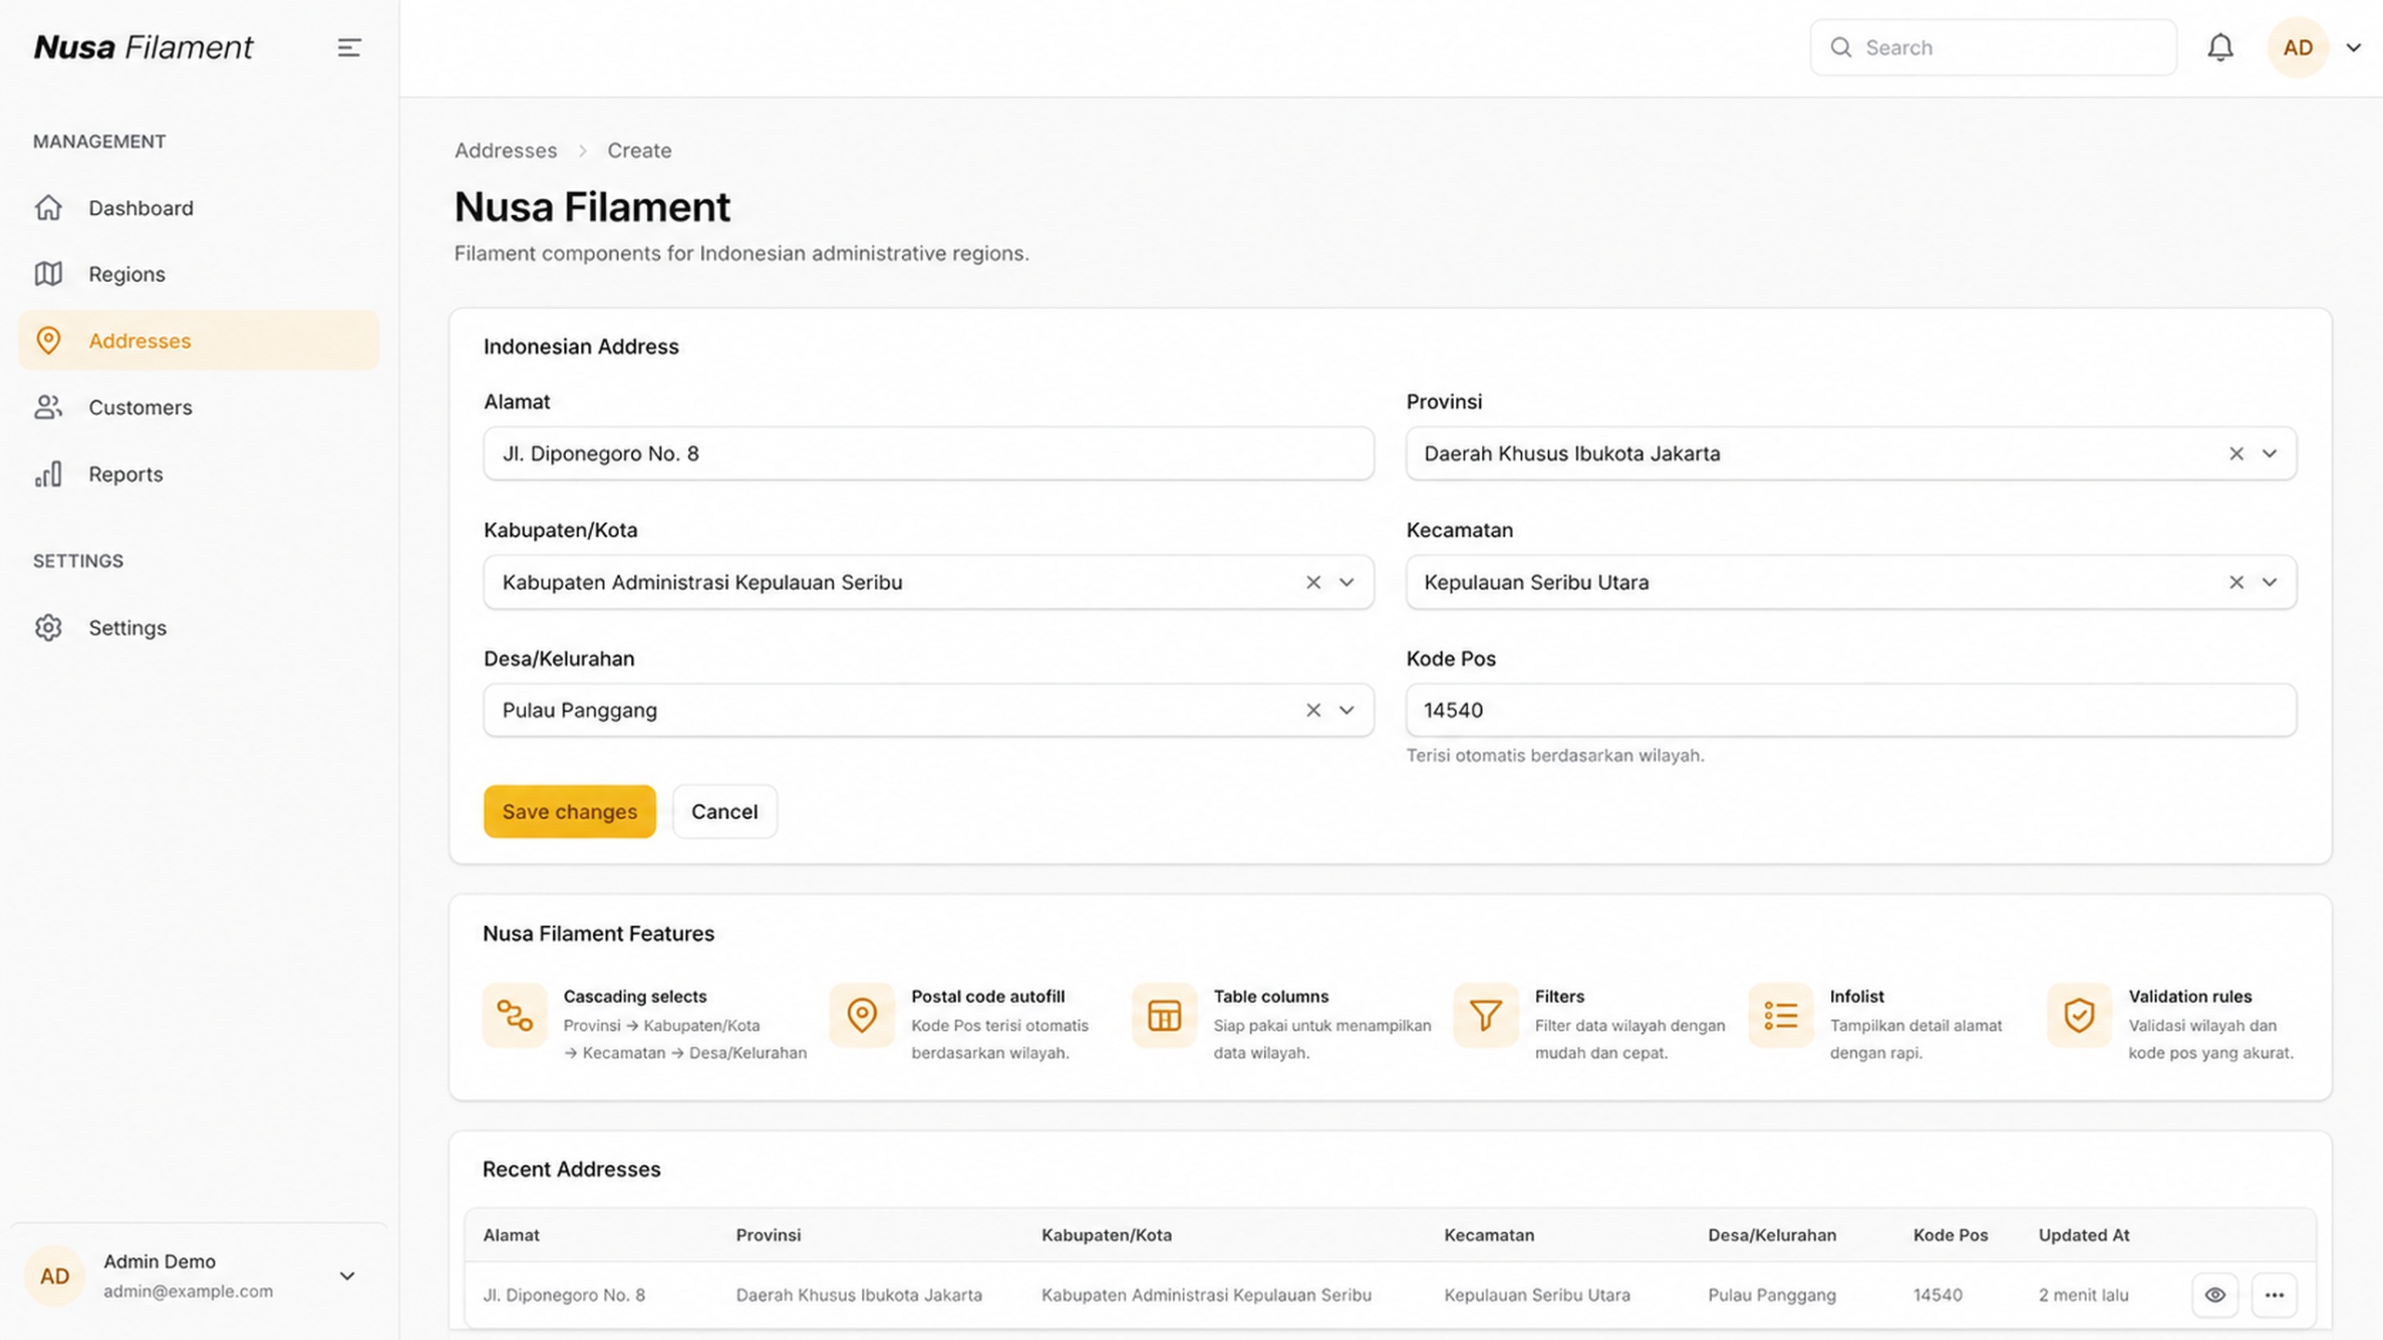Click the Reports bar chart icon
This screenshot has width=2383, height=1340.
(48, 474)
